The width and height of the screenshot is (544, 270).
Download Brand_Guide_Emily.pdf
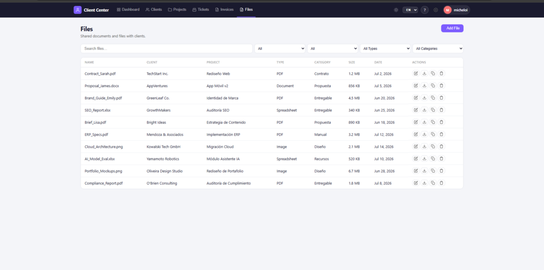click(x=424, y=98)
